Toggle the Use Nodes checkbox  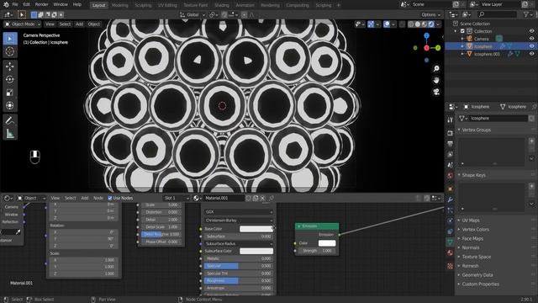[110, 198]
